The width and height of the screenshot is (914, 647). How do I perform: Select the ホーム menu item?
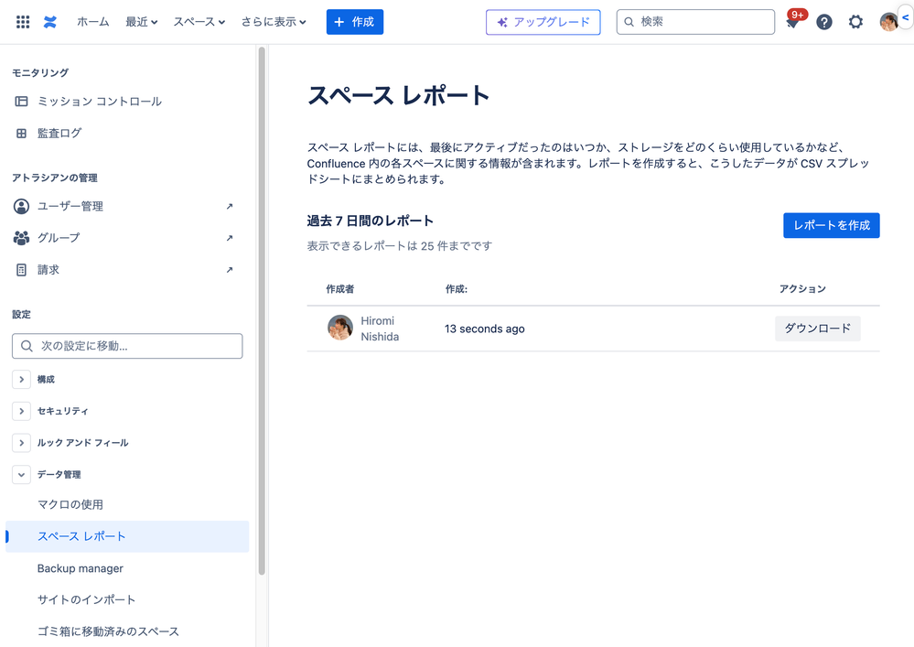(92, 21)
